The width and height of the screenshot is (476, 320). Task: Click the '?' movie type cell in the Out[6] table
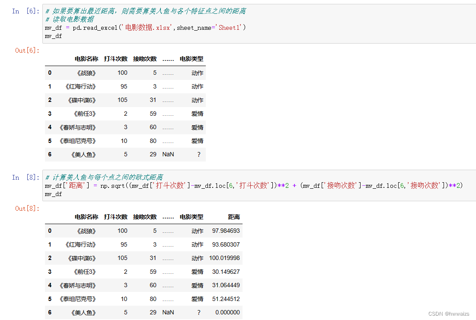[199, 155]
